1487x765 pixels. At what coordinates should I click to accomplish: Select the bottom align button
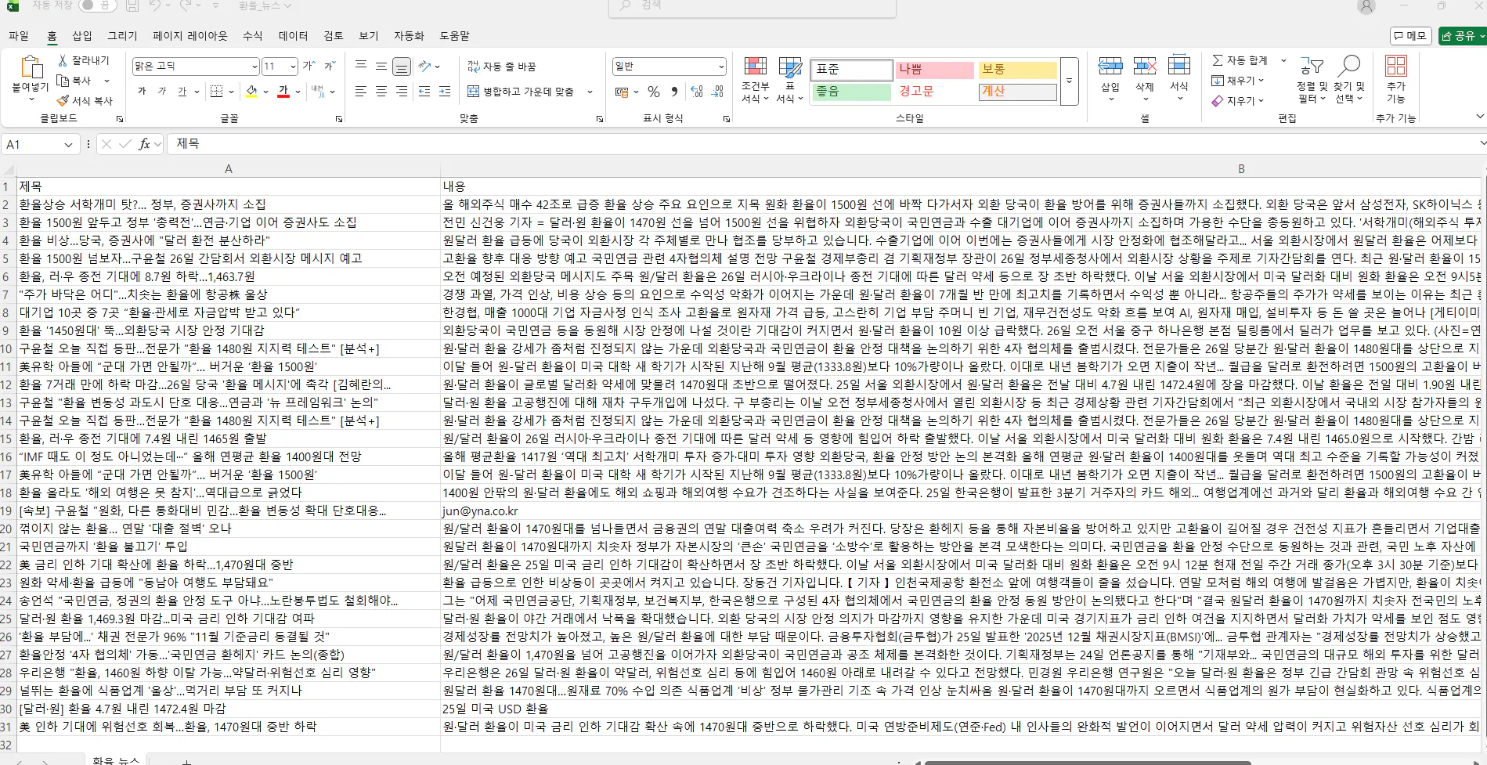(x=402, y=66)
